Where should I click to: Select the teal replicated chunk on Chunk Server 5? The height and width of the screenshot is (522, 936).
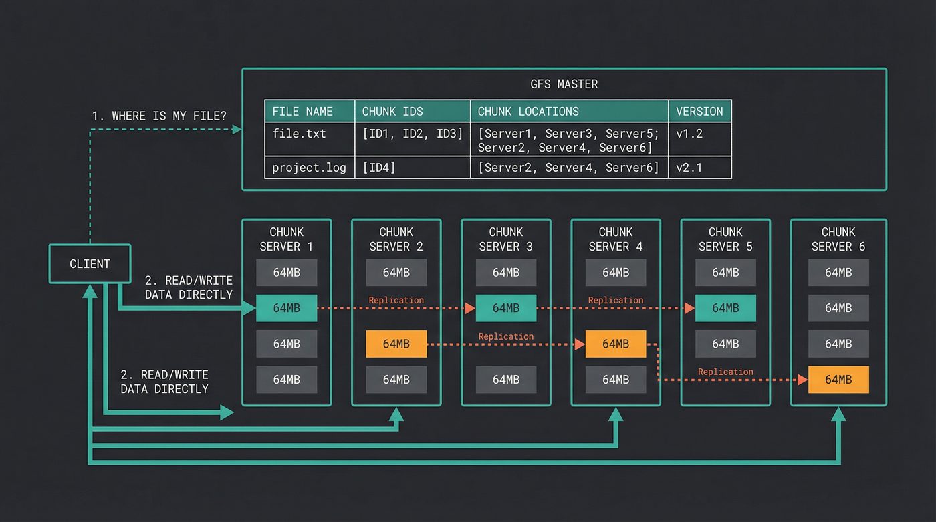[x=725, y=308]
